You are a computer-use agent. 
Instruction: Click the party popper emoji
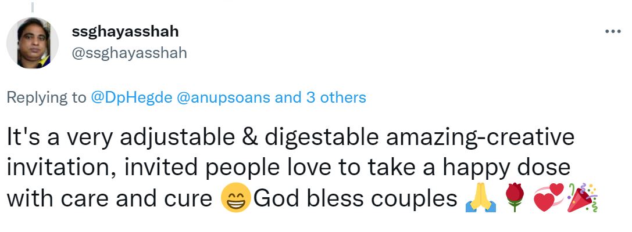581,198
